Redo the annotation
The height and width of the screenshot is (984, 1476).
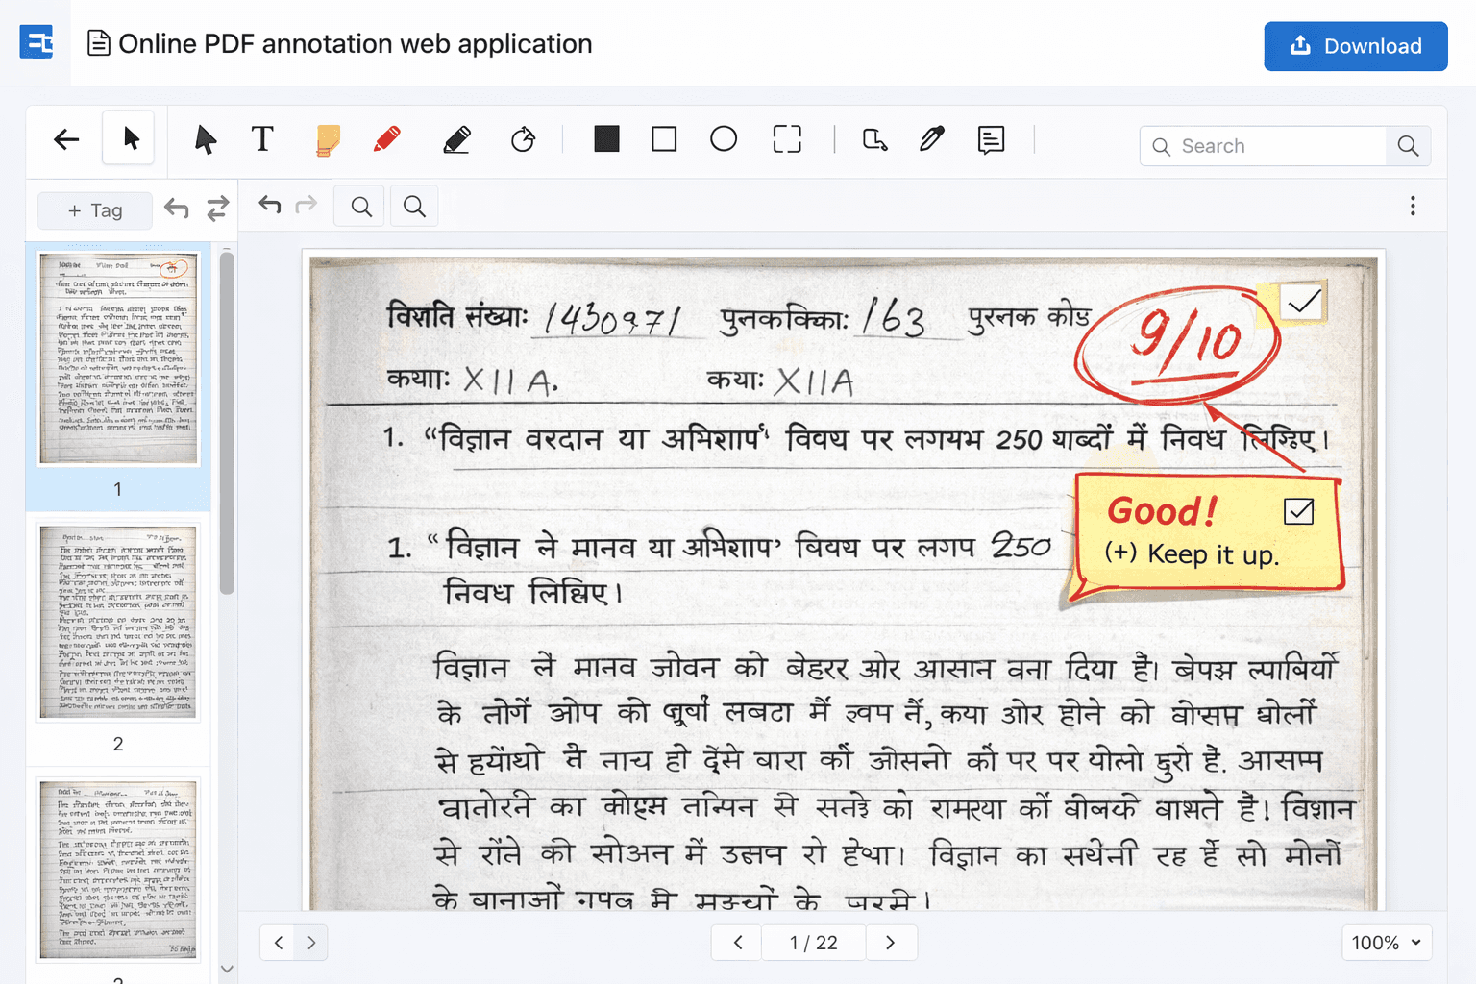tap(307, 205)
